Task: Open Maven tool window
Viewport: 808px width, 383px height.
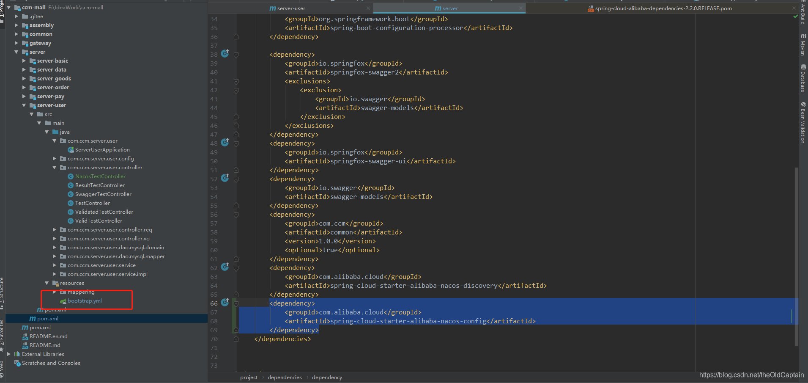Action: (803, 44)
